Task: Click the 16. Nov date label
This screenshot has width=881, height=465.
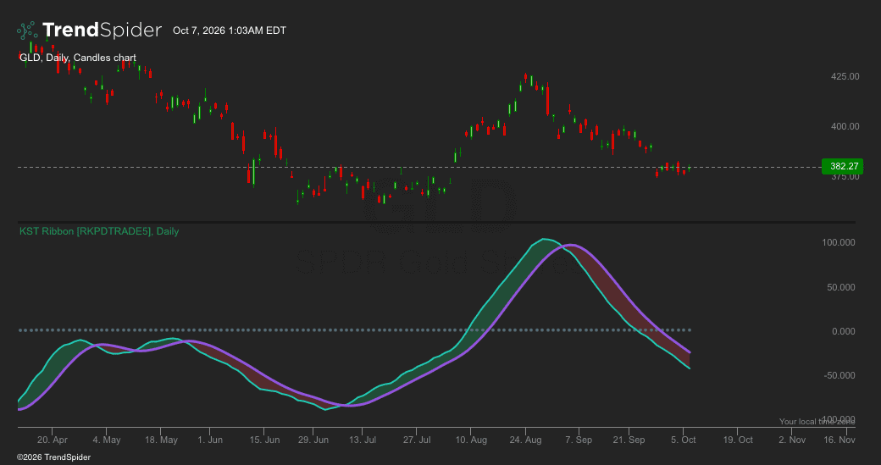Action: point(839,440)
